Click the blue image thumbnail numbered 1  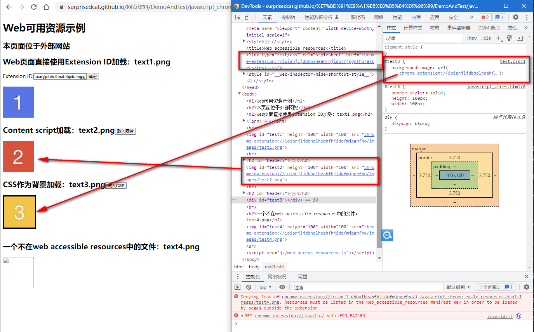(x=18, y=102)
